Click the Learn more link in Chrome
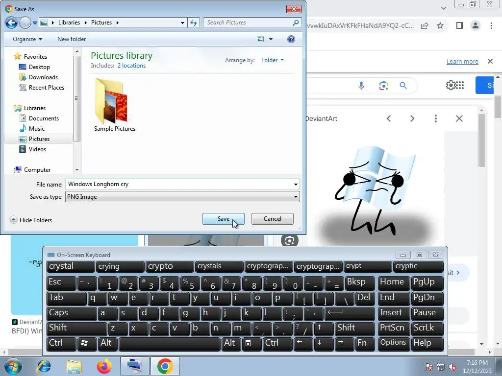Image resolution: width=502 pixels, height=376 pixels. click(462, 61)
